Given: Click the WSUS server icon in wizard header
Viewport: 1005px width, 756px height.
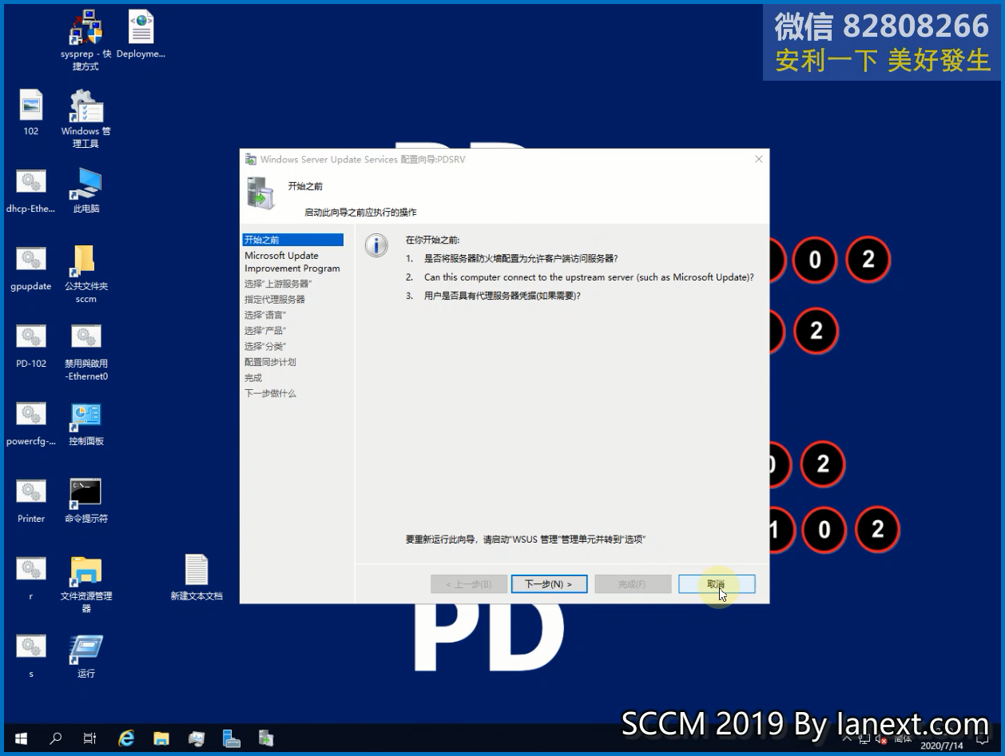Looking at the screenshot, I should pyautogui.click(x=261, y=194).
